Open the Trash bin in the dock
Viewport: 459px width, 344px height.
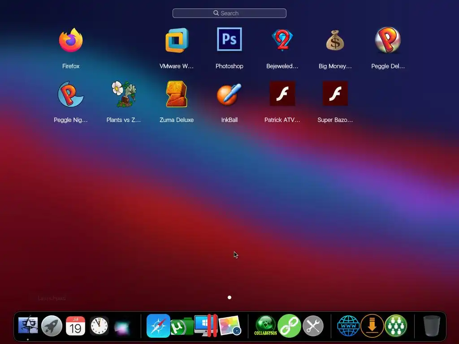[x=432, y=326]
